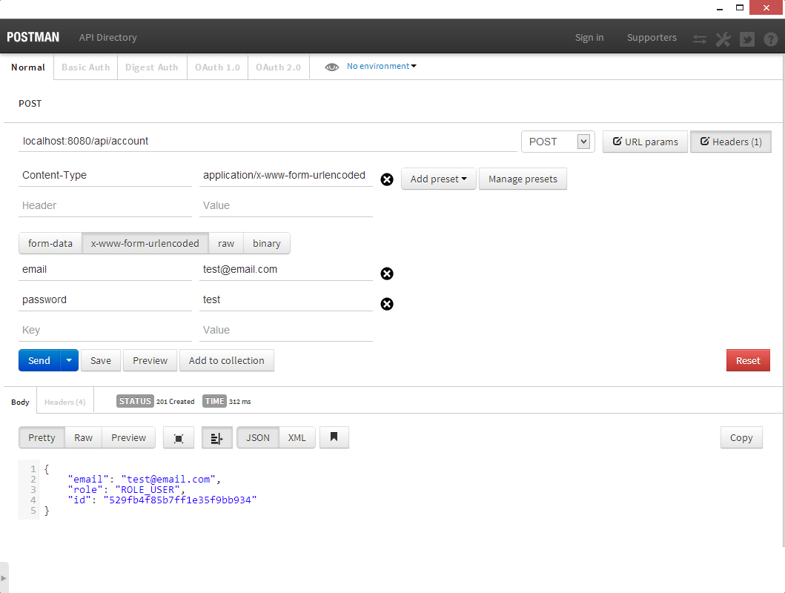
Task: Open settings via wrench icon
Action: click(723, 39)
